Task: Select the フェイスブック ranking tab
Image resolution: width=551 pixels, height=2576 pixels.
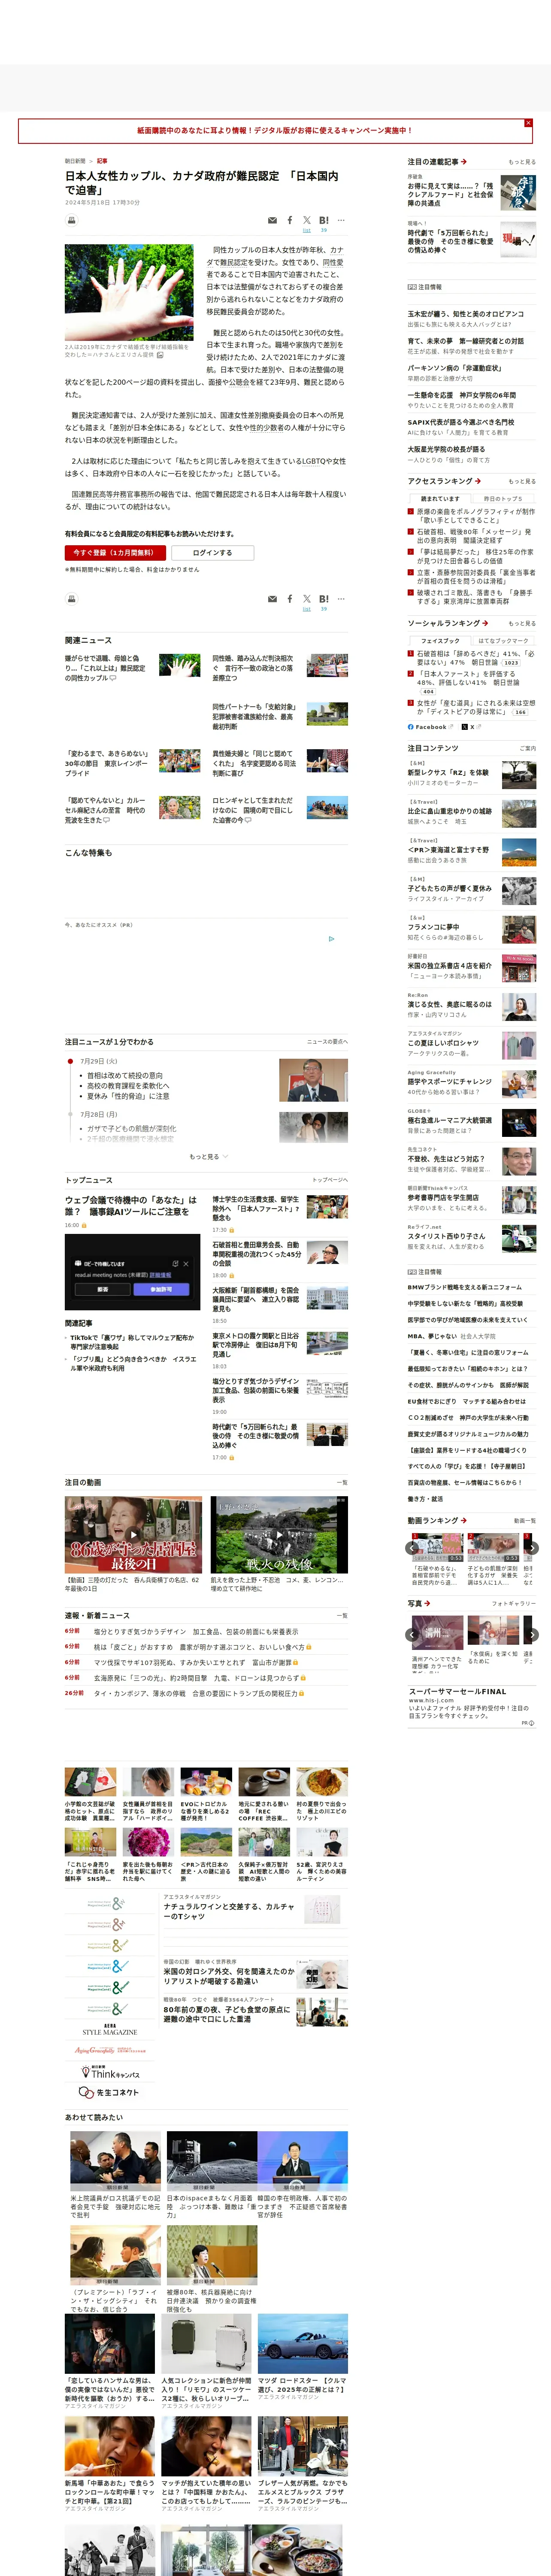Action: 440,641
